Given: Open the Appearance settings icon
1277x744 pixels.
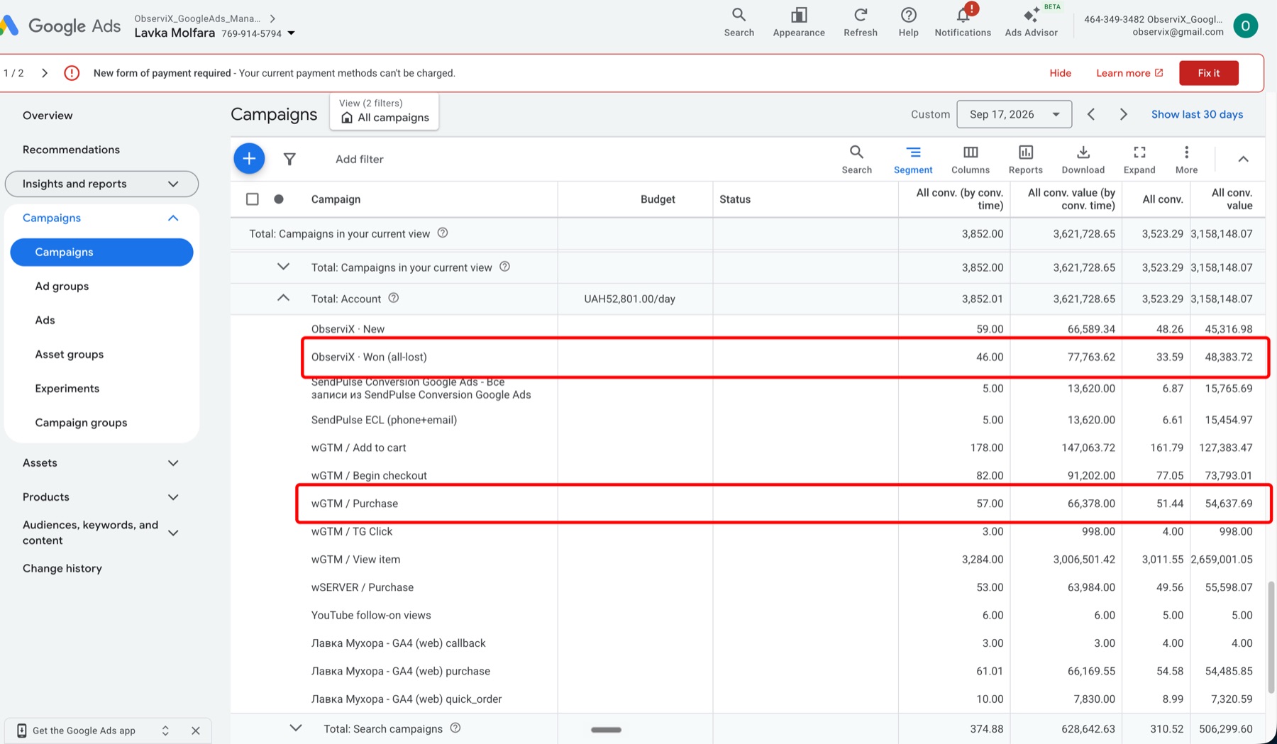Looking at the screenshot, I should point(799,22).
